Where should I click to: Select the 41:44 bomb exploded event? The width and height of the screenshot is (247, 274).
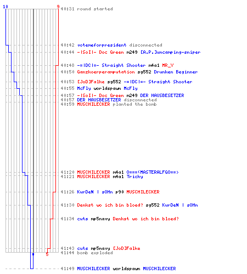[87, 253]
